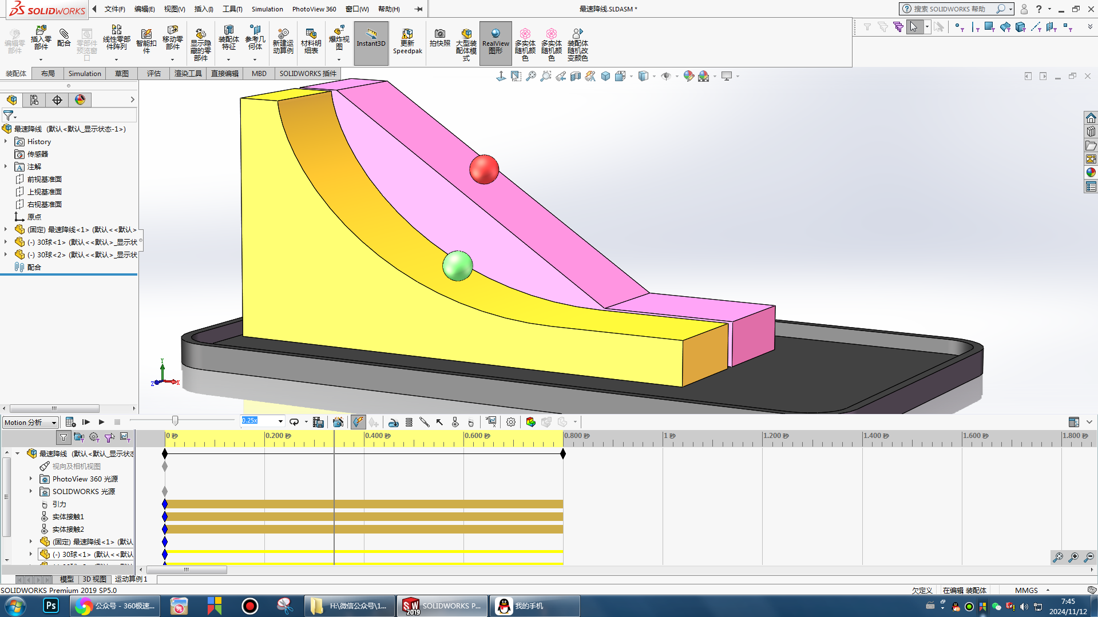Open motion study properties gear icon
The width and height of the screenshot is (1098, 617).
pyautogui.click(x=510, y=422)
